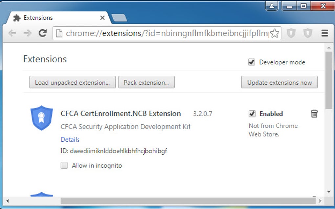Image resolution: width=335 pixels, height=209 pixels.
Task: Click the back navigation arrow
Action: pyautogui.click(x=12, y=33)
